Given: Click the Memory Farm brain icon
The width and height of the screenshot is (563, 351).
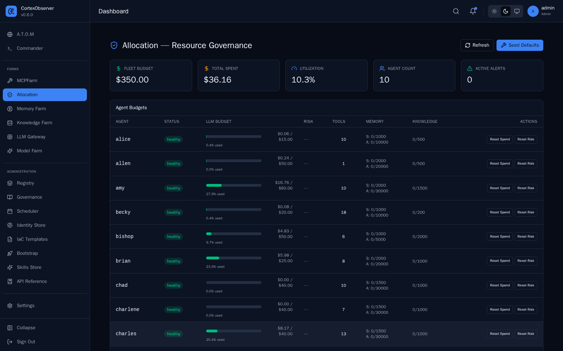Looking at the screenshot, I should tap(10, 109).
